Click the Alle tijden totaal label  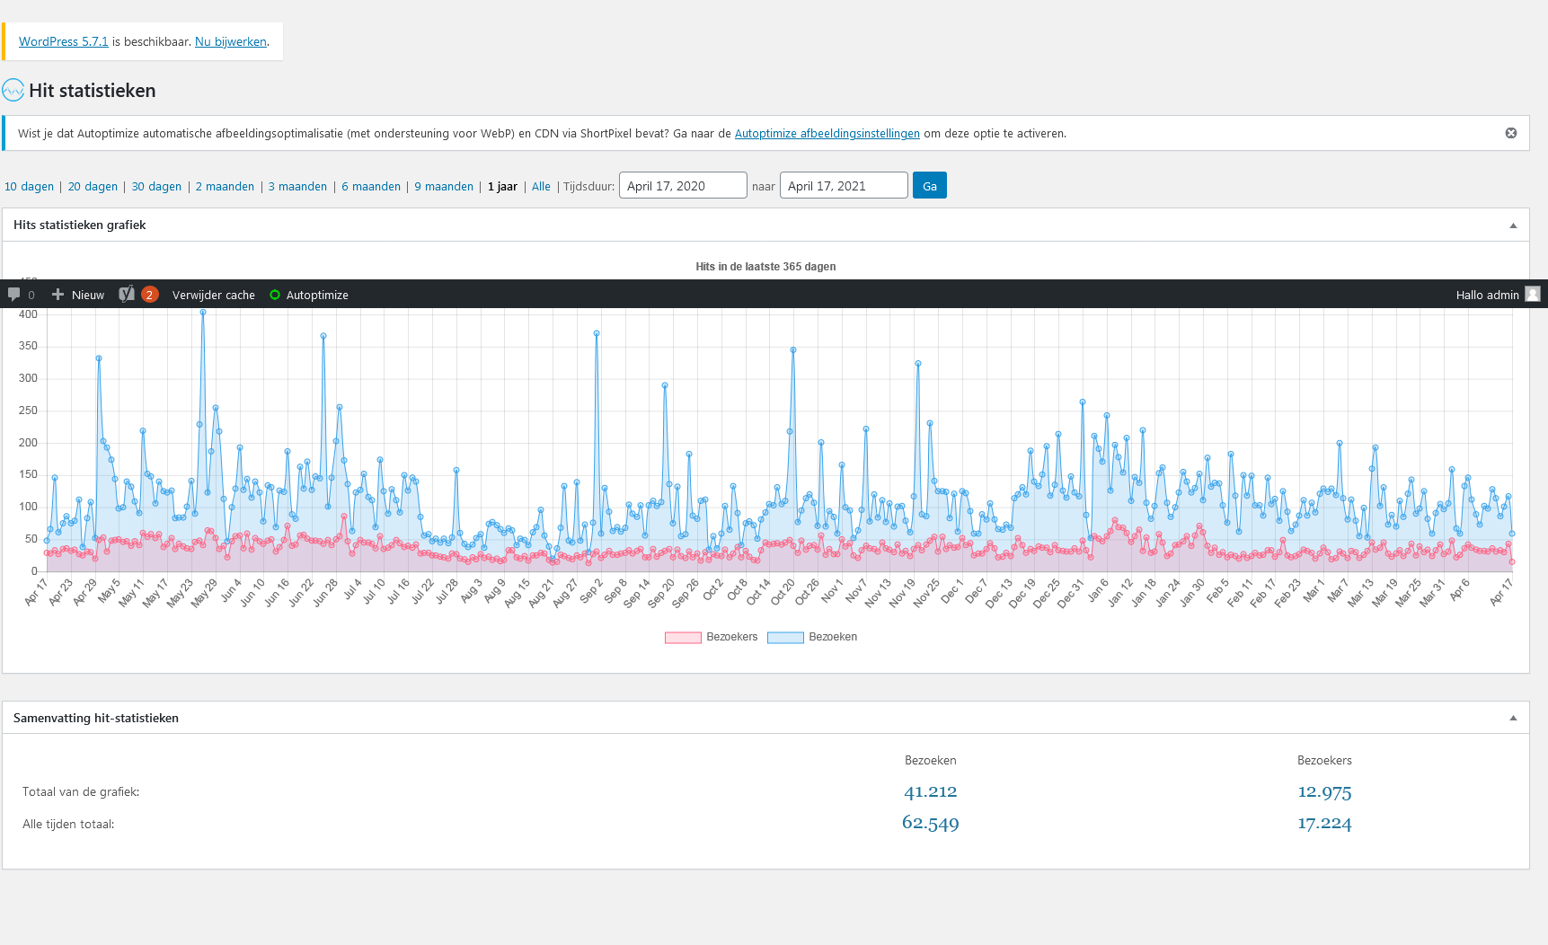(x=68, y=825)
